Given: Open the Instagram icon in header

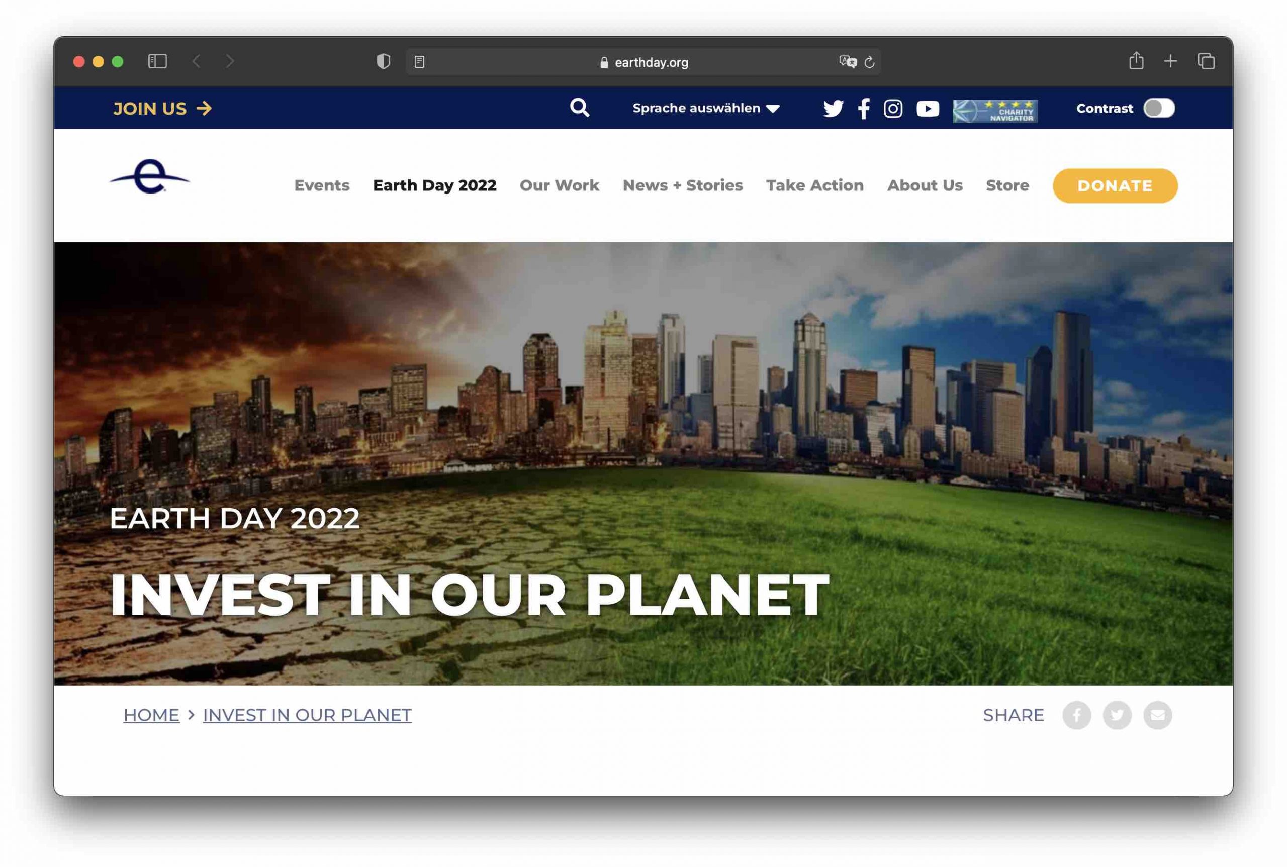Looking at the screenshot, I should pyautogui.click(x=893, y=109).
